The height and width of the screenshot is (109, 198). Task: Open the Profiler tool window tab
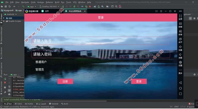pos(29,104)
